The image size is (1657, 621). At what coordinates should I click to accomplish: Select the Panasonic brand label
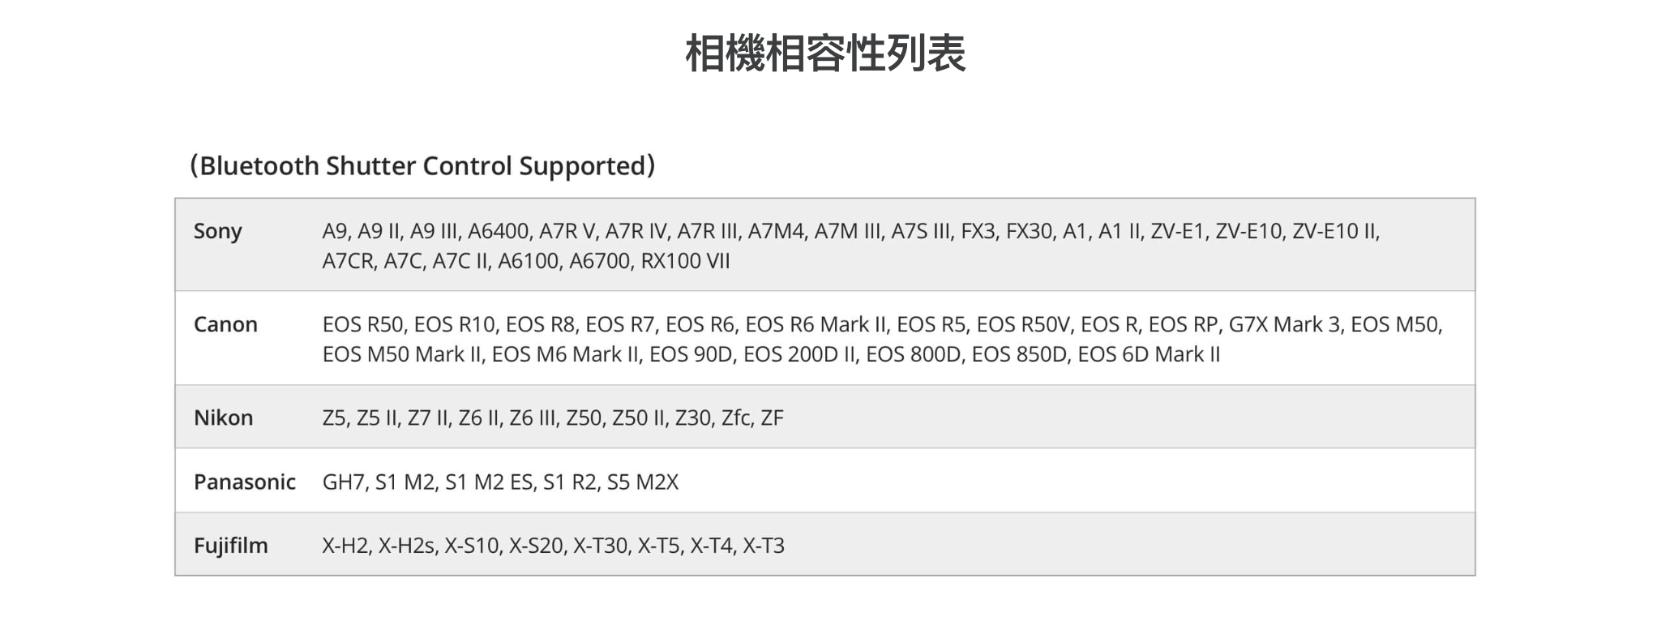click(x=244, y=482)
